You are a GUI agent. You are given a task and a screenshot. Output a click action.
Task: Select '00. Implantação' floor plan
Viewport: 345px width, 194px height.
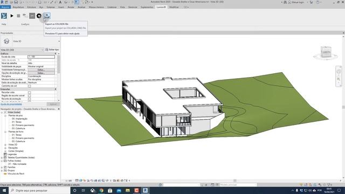tap(19, 119)
